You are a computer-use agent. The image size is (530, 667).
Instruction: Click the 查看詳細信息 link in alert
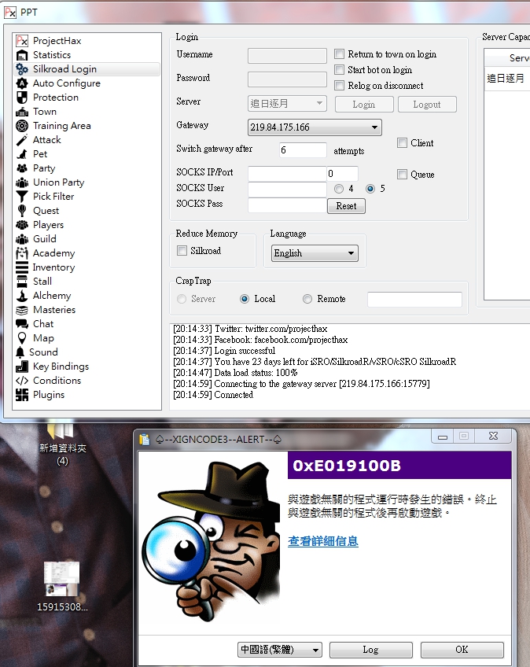click(323, 541)
